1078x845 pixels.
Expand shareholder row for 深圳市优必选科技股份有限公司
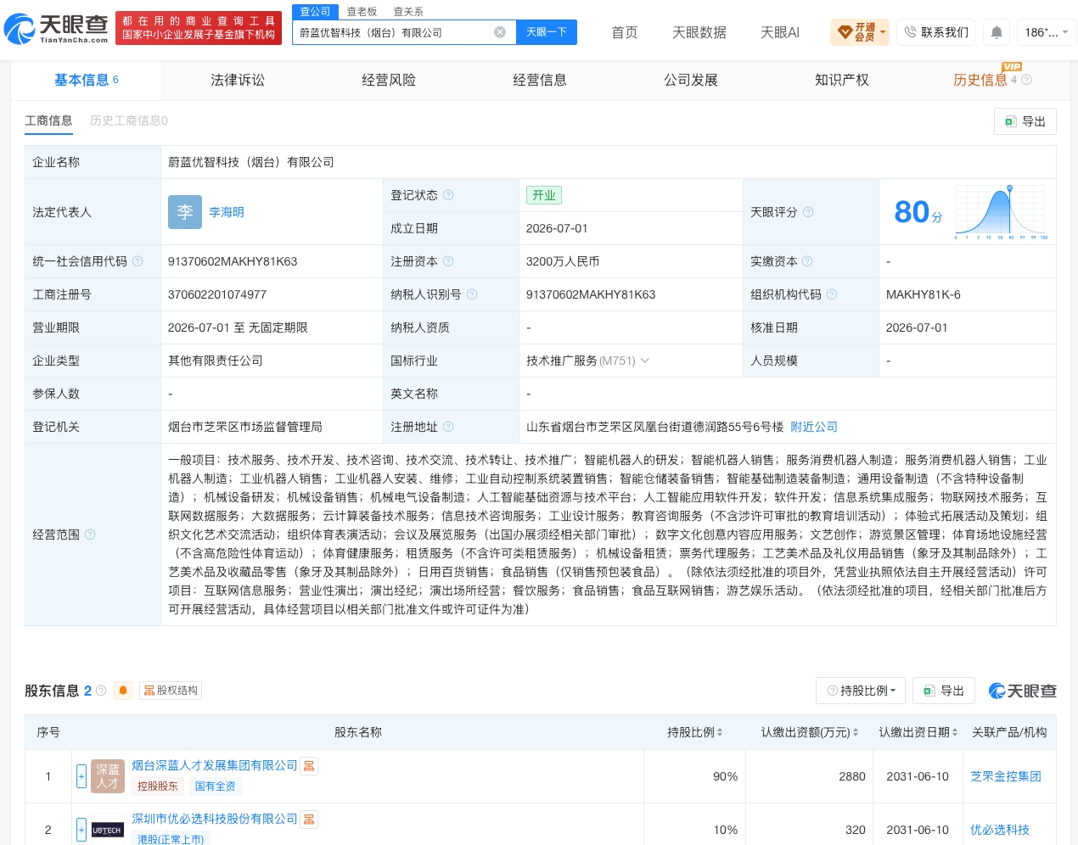coord(81,830)
